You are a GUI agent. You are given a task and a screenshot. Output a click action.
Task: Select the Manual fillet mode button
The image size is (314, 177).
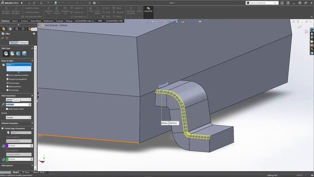[14, 43]
